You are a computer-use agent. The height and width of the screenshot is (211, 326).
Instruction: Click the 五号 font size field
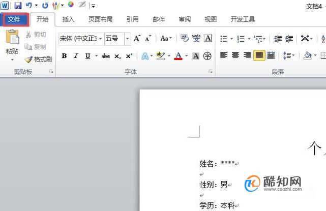[114, 39]
